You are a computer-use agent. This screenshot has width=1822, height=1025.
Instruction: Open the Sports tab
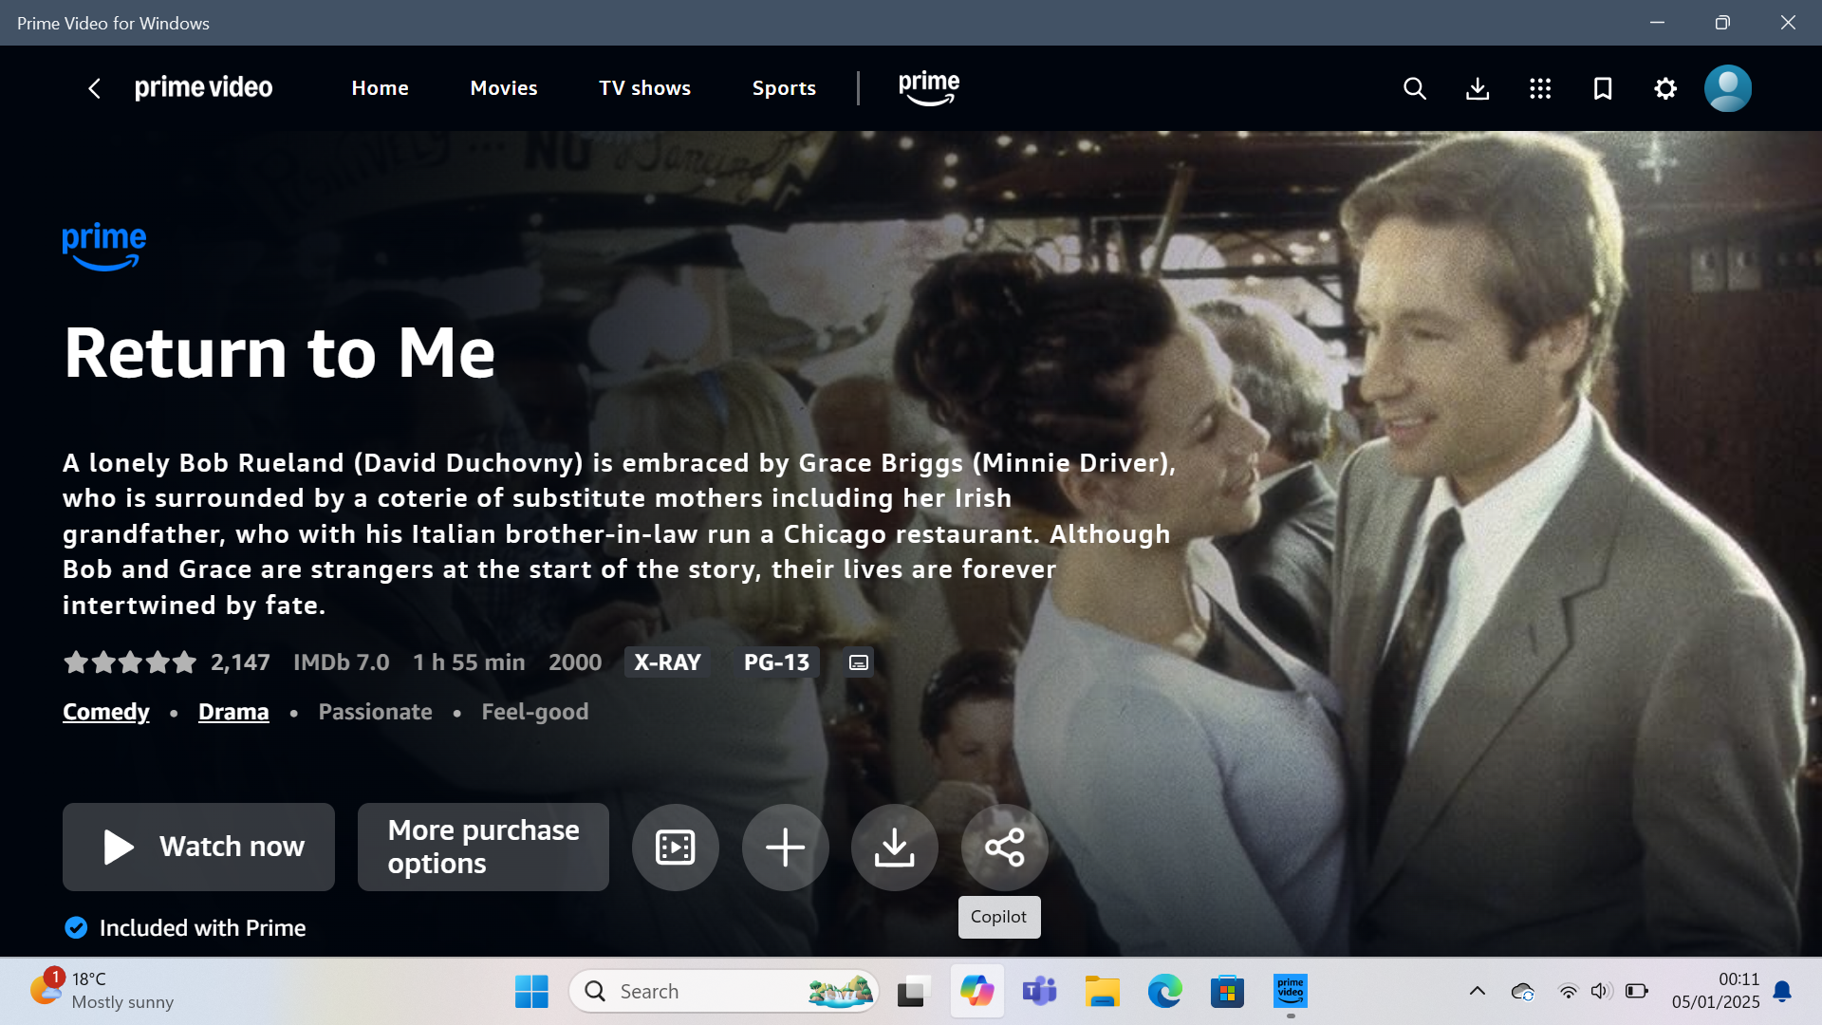click(784, 88)
